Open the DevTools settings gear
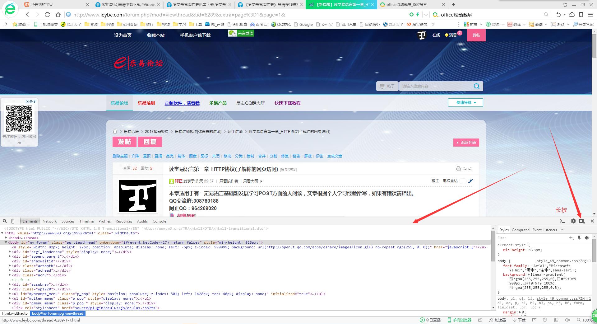 [573, 221]
